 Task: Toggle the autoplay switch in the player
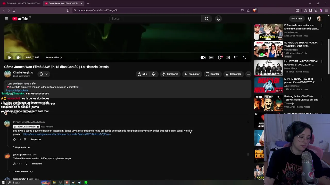[x=203, y=58]
